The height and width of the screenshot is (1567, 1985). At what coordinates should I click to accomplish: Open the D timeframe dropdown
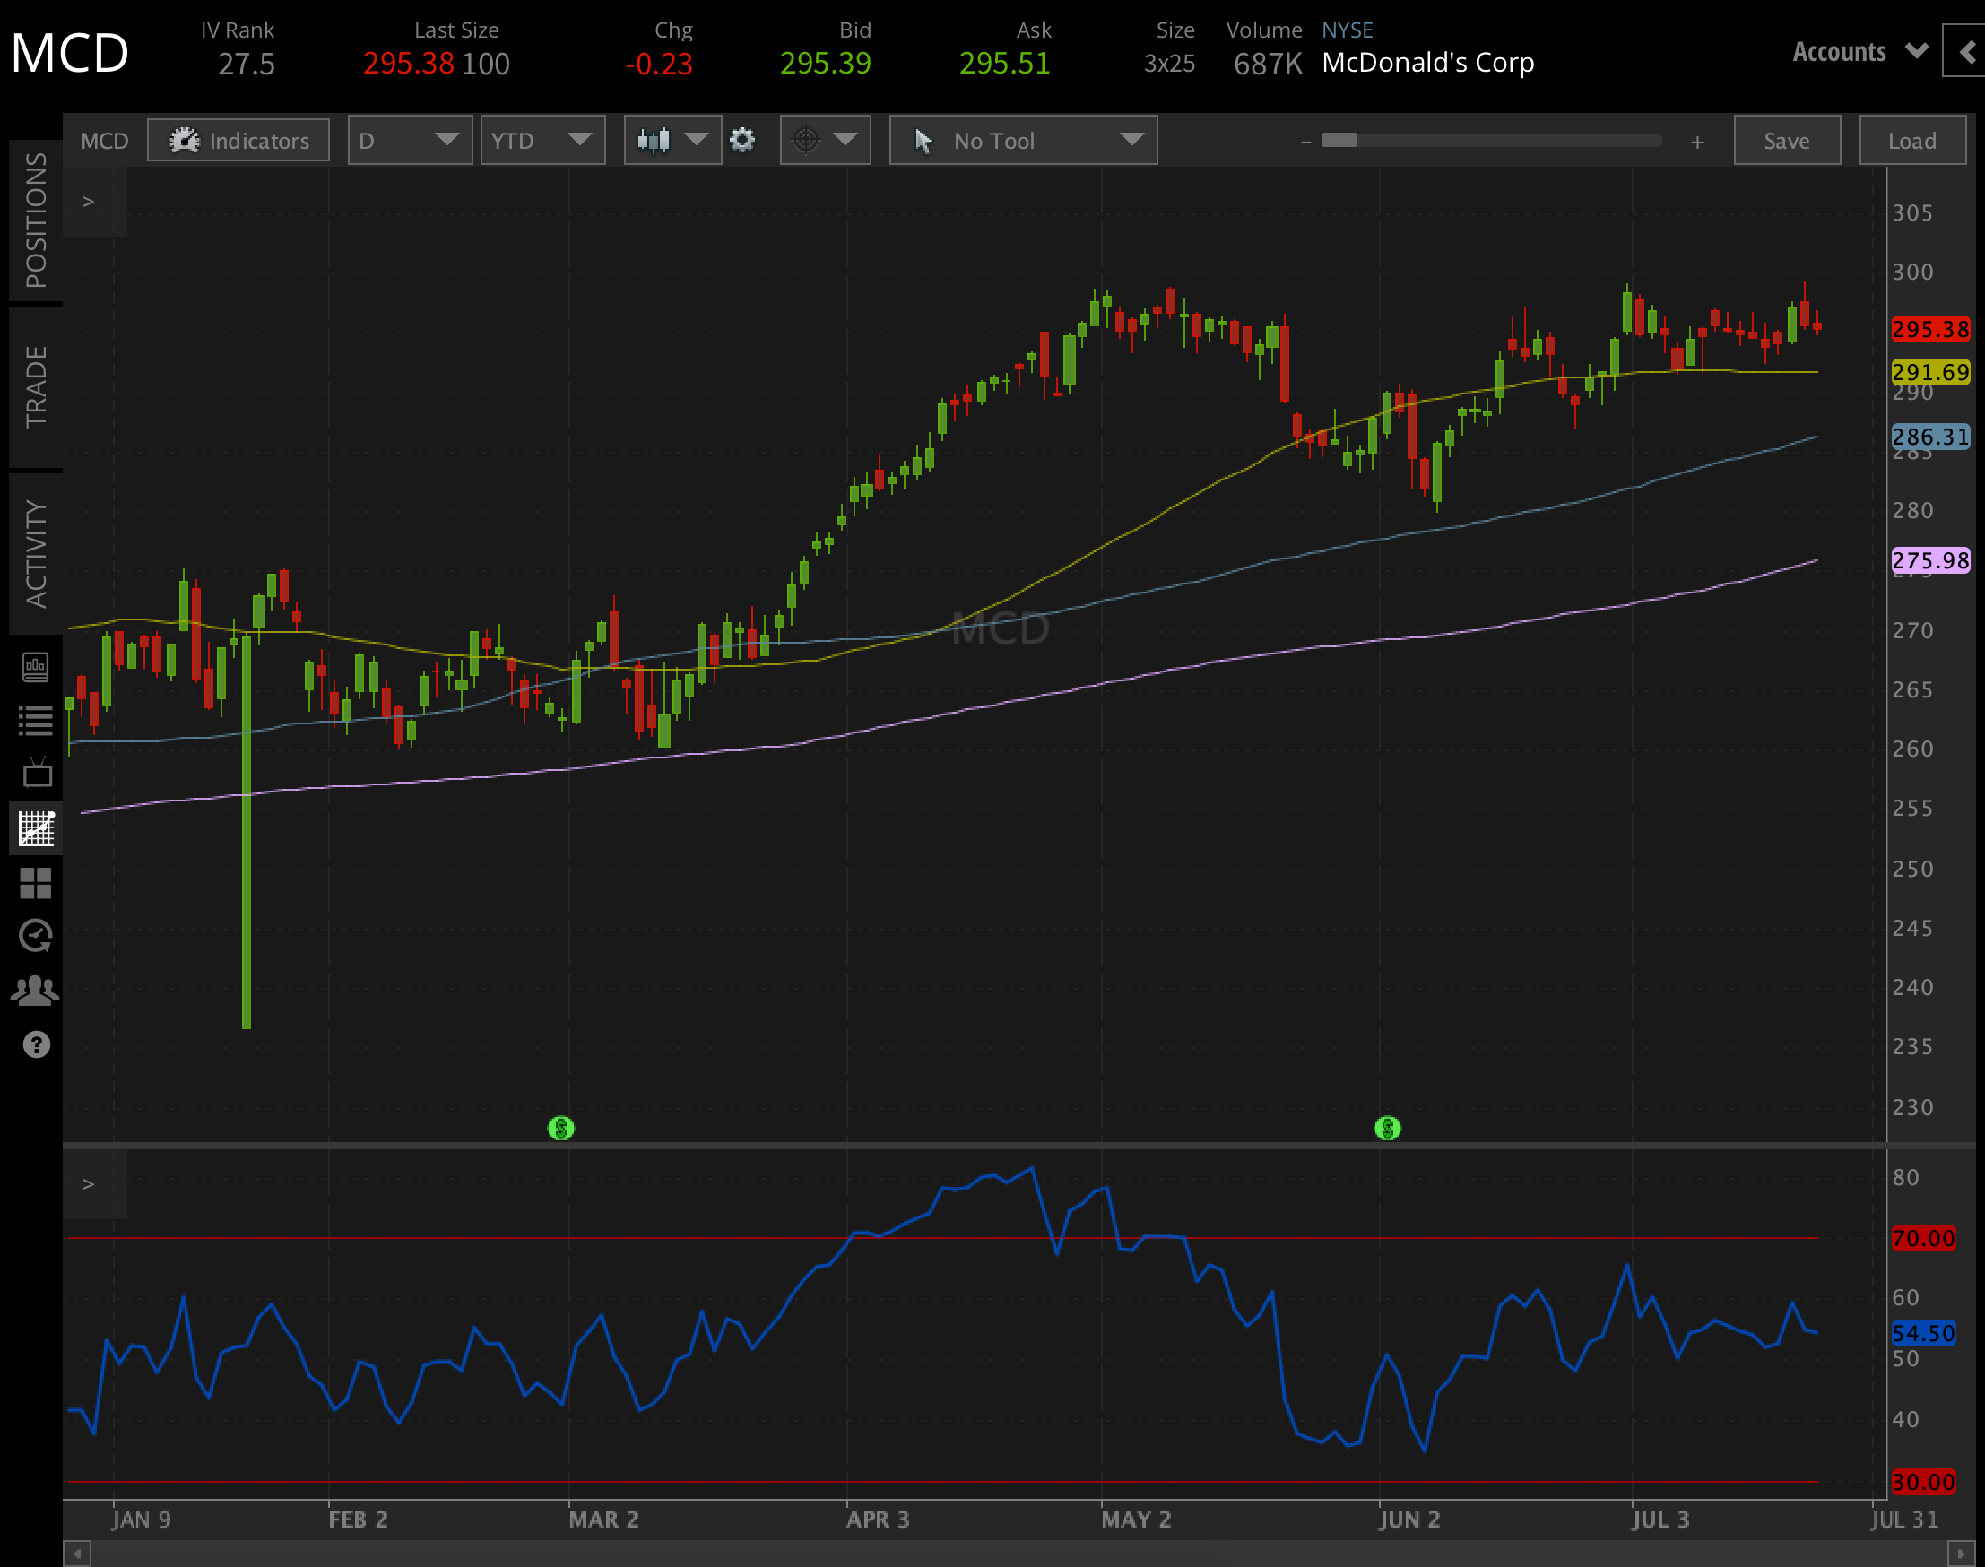tap(410, 140)
